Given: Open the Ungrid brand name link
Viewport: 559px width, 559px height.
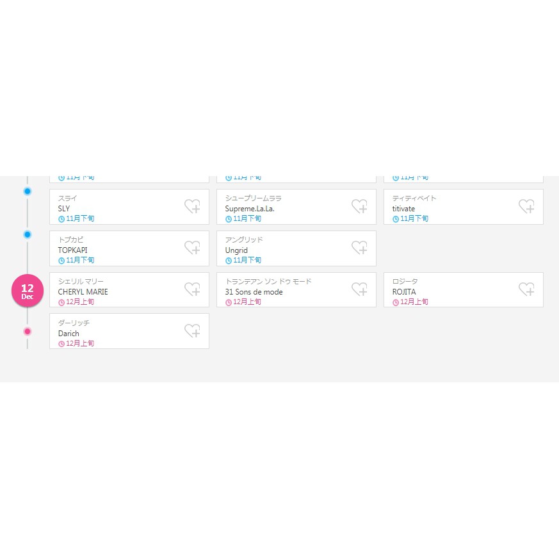Looking at the screenshot, I should [x=236, y=250].
